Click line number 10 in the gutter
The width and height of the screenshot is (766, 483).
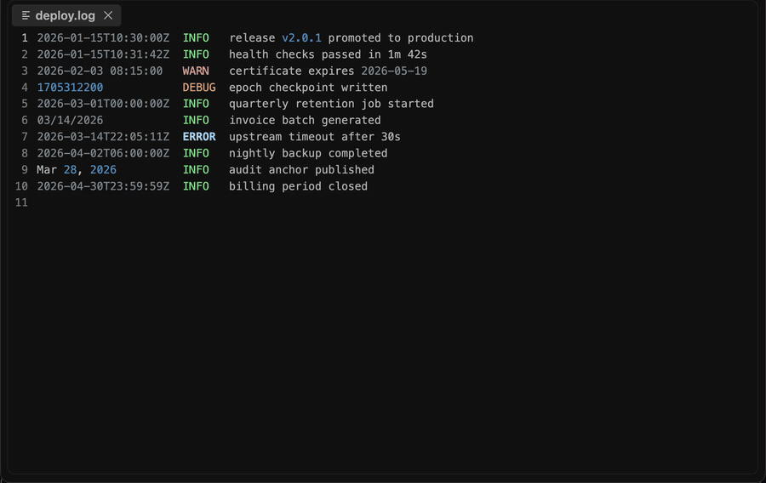pyautogui.click(x=21, y=186)
